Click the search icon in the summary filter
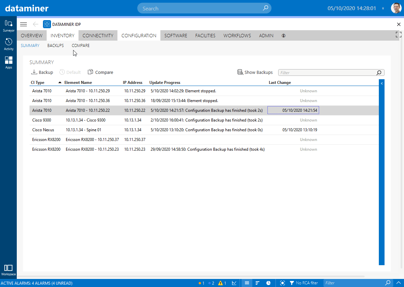 (x=379, y=73)
